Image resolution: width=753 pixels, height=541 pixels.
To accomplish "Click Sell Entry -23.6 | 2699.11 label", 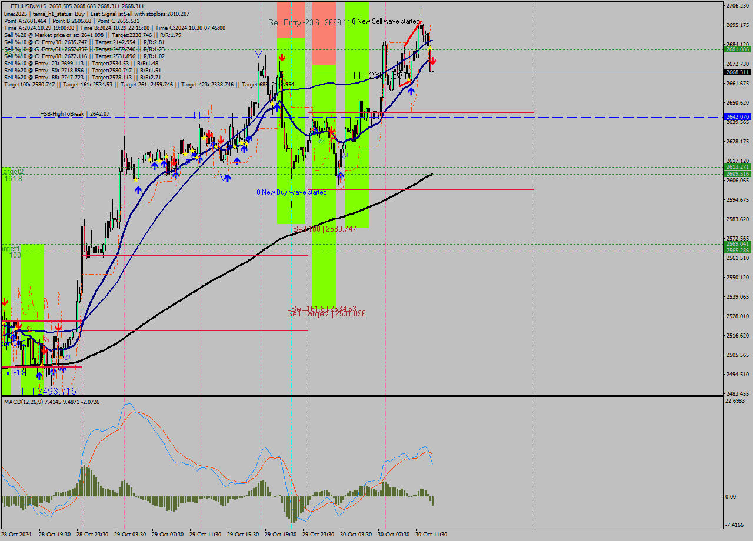I will [312, 22].
